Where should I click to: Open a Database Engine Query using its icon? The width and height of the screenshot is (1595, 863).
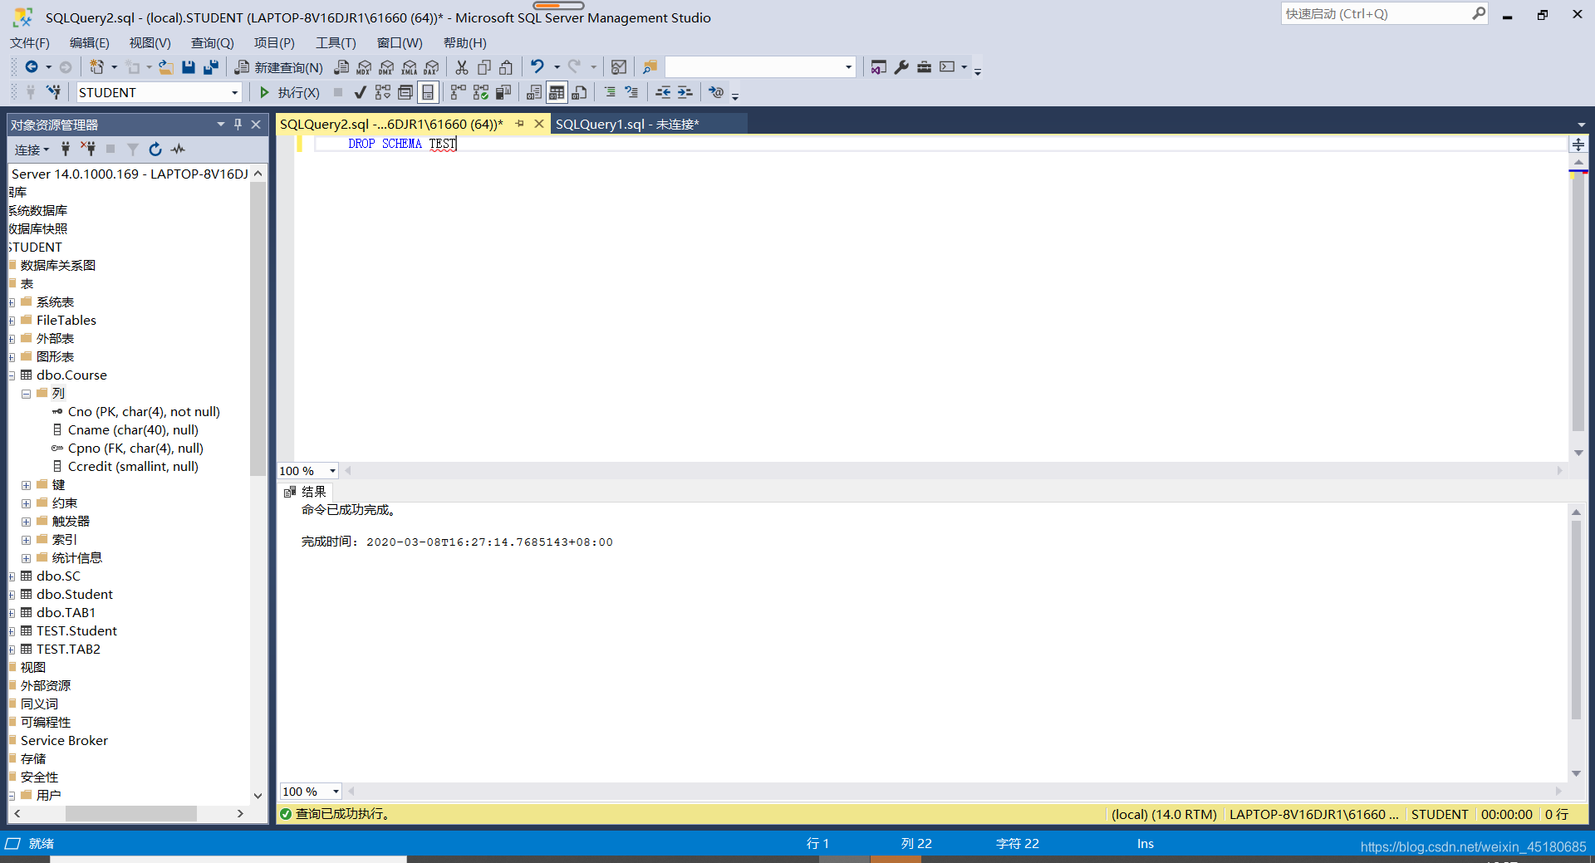341,67
